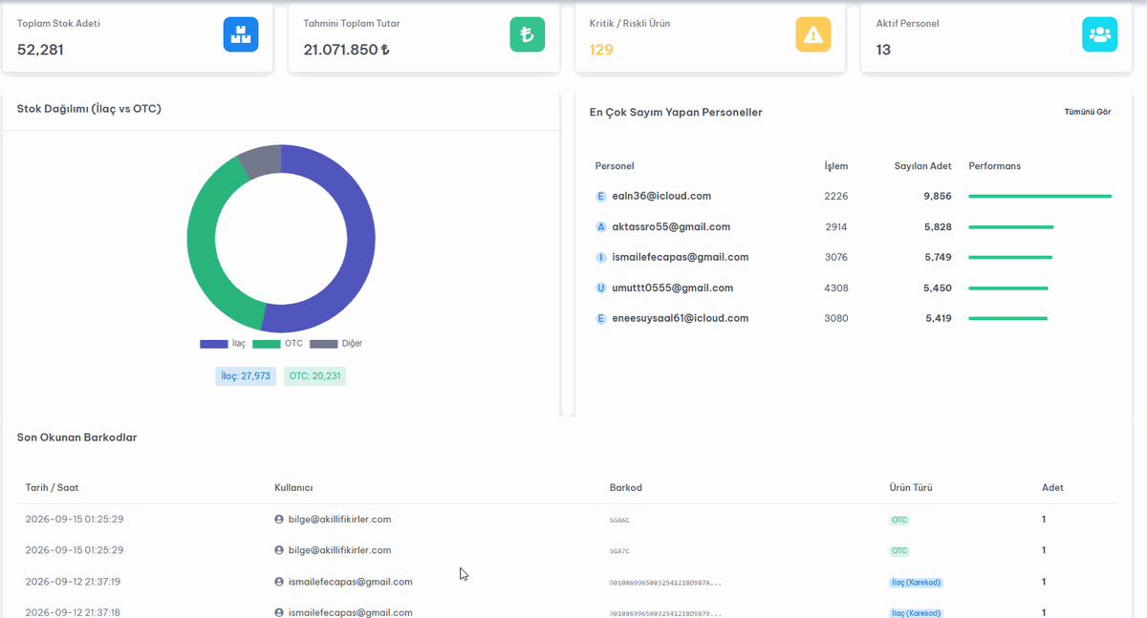
Task: Click the Personel column header
Action: click(615, 166)
